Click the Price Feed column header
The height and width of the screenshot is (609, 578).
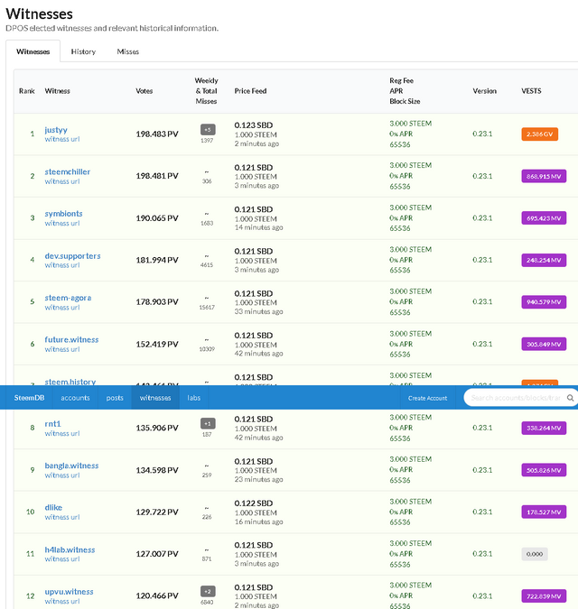tap(250, 91)
